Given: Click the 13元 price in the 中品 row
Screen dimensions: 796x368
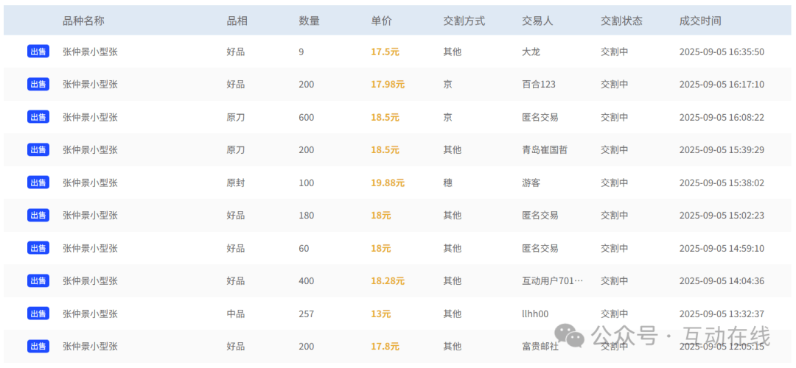Looking at the screenshot, I should pos(381,314).
